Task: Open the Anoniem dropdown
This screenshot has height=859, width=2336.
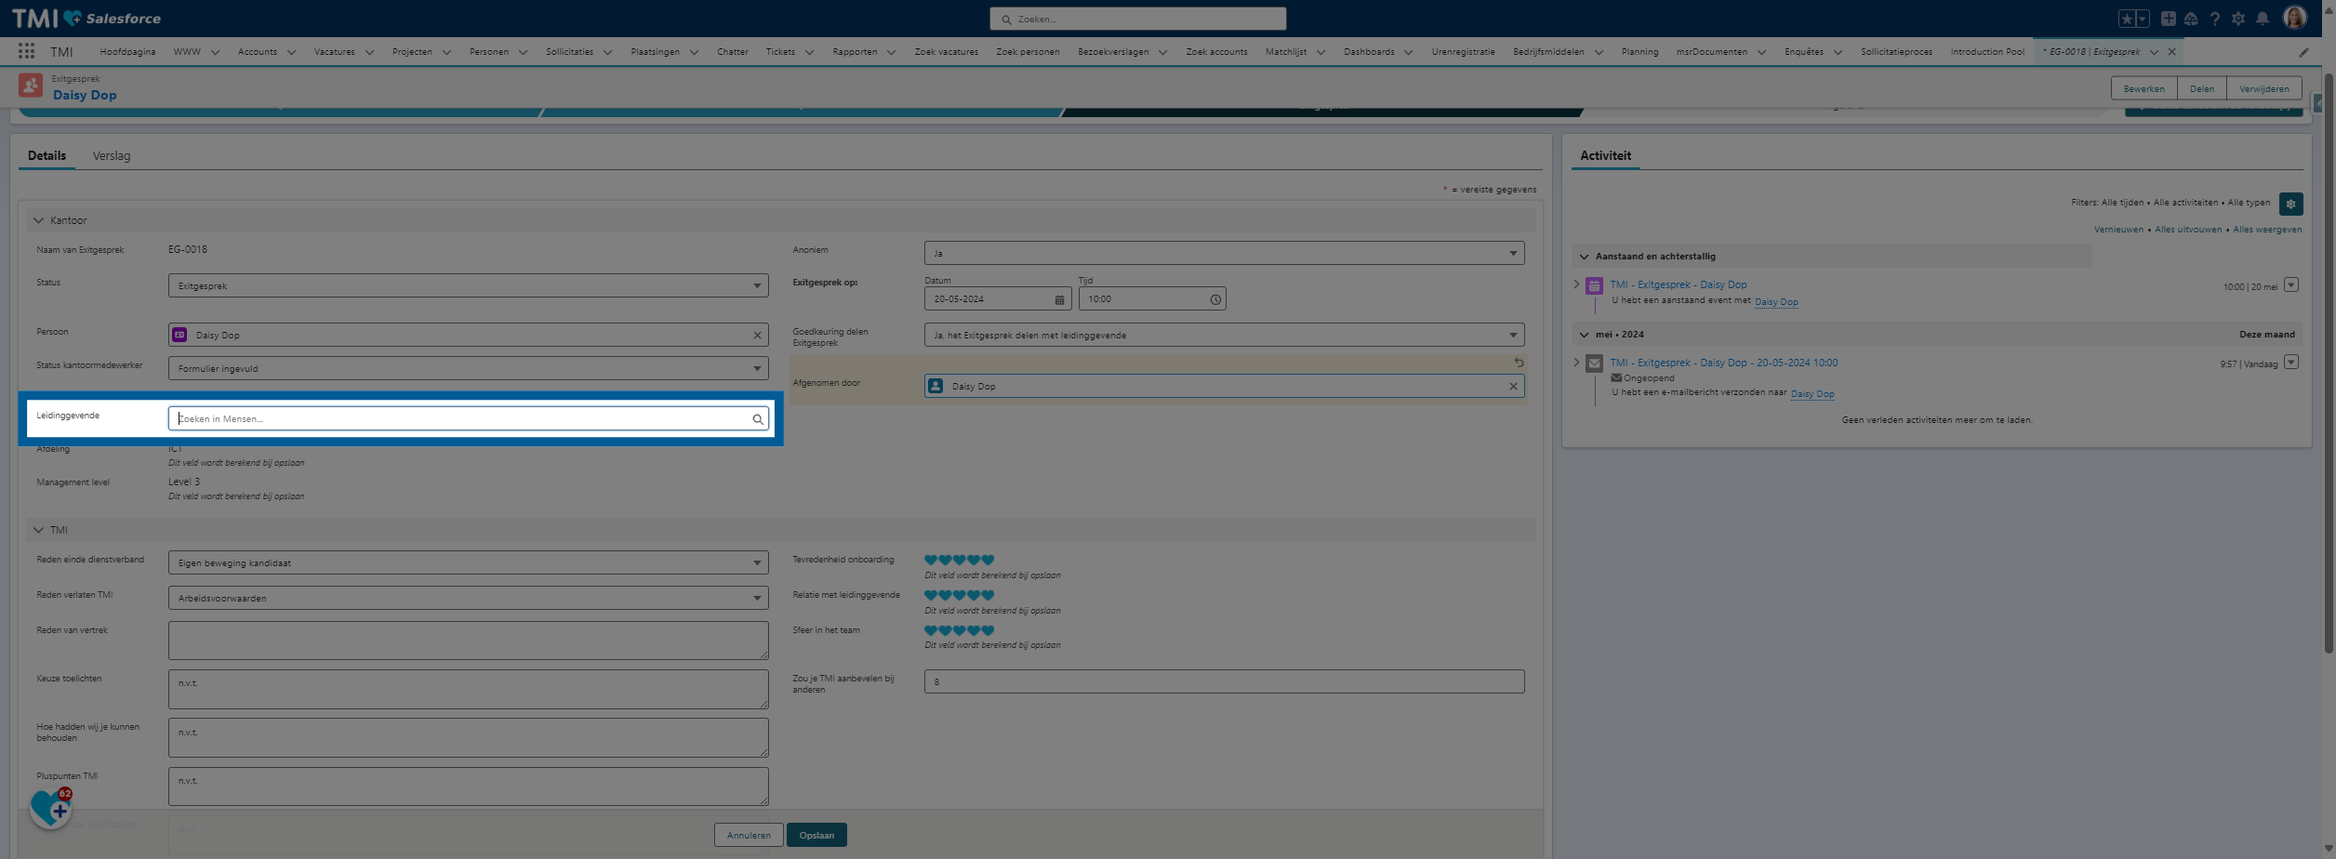Action: [x=1224, y=253]
